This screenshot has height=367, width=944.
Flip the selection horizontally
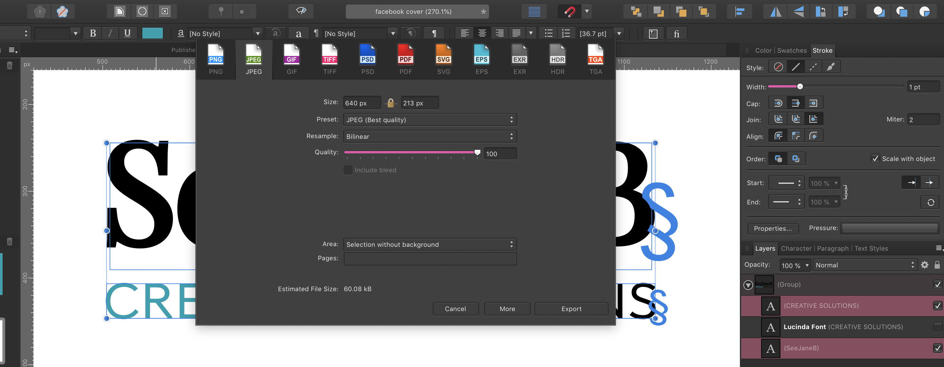[x=775, y=12]
